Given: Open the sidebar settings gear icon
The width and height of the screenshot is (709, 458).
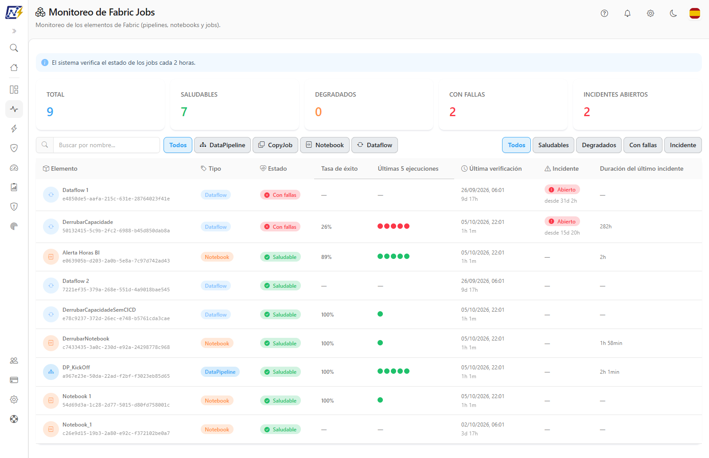Looking at the screenshot, I should pos(14,399).
